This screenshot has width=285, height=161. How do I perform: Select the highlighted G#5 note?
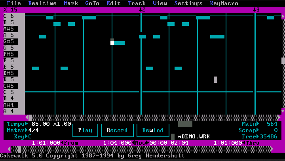point(118,43)
